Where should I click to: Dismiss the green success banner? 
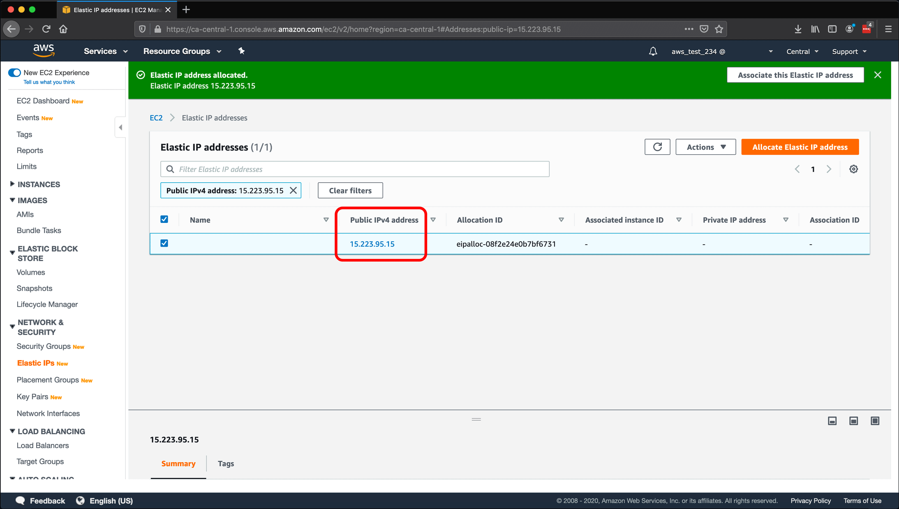(878, 75)
